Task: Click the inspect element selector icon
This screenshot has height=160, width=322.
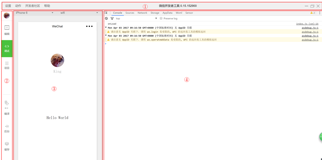Action: (106, 13)
